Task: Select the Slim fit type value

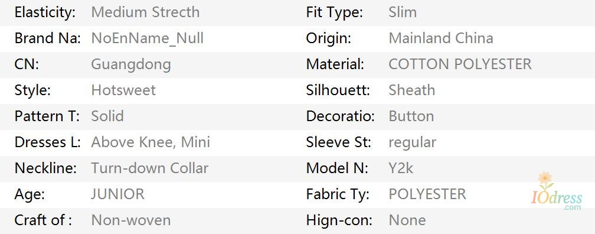Action: coord(403,12)
